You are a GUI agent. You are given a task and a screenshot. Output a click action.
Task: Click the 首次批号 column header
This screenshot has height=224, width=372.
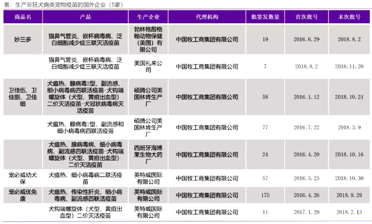point(306,17)
